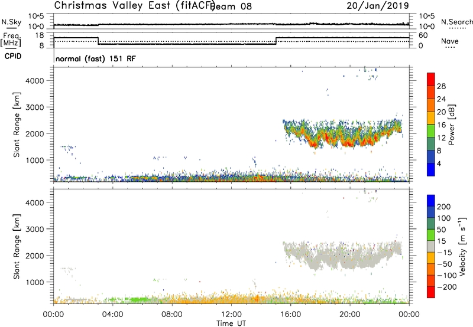Select the blue bottom segment of the Power colorbar

pyautogui.click(x=431, y=169)
